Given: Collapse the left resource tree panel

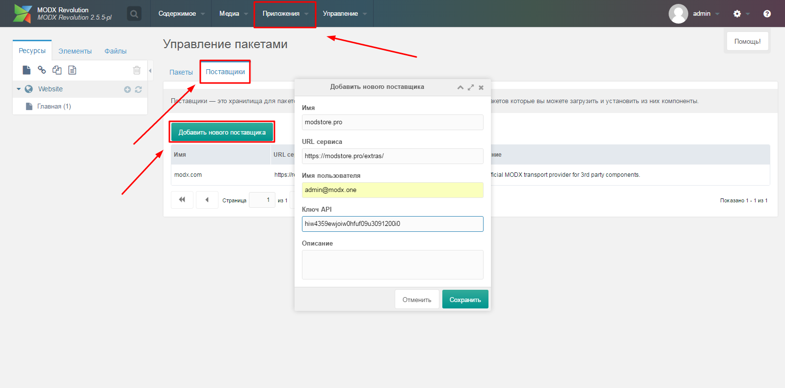Looking at the screenshot, I should point(150,71).
